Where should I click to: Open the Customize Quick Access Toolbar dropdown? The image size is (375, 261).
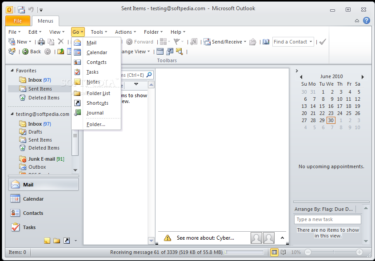(41, 10)
